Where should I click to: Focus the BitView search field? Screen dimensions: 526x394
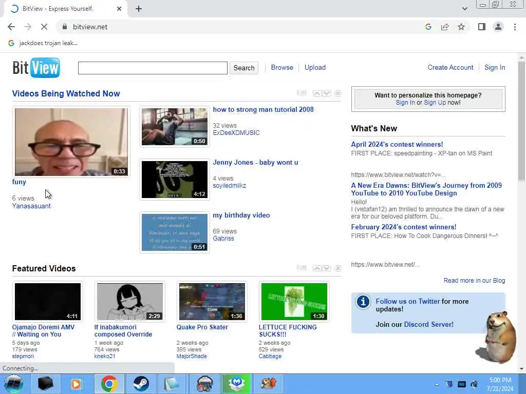[153, 68]
